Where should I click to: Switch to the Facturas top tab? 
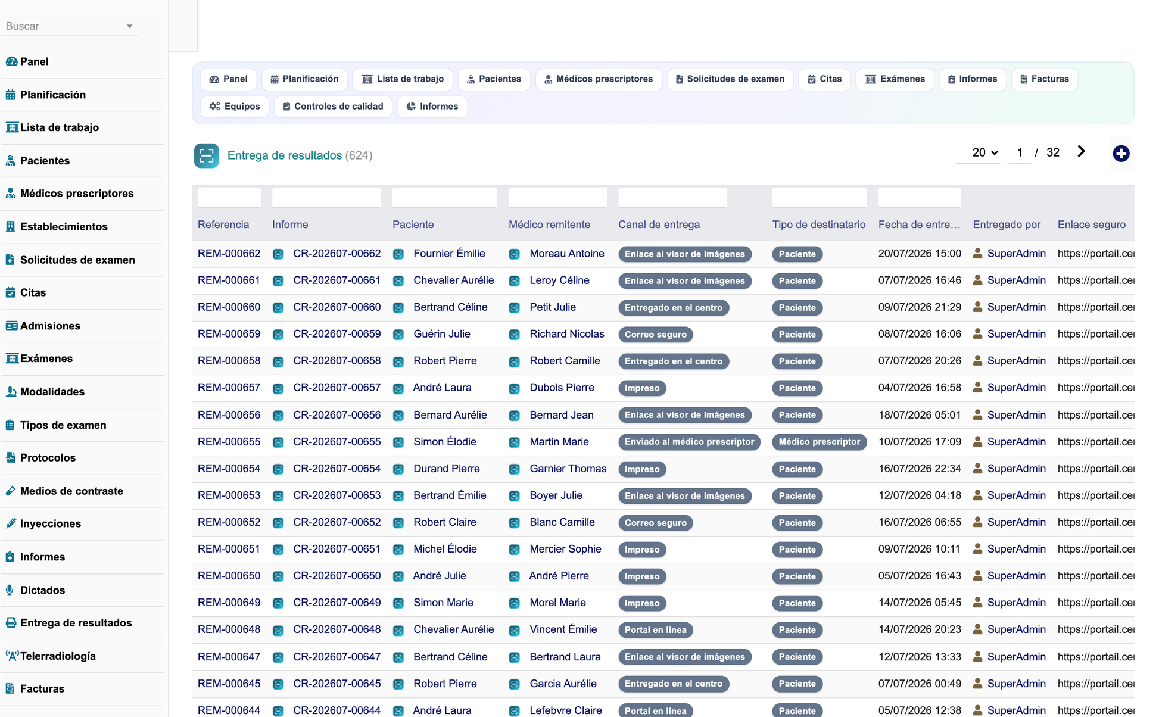(x=1045, y=79)
